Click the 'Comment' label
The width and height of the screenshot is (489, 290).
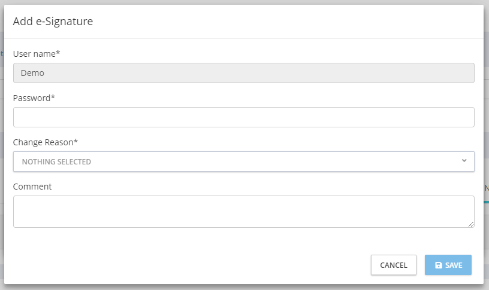tap(32, 187)
